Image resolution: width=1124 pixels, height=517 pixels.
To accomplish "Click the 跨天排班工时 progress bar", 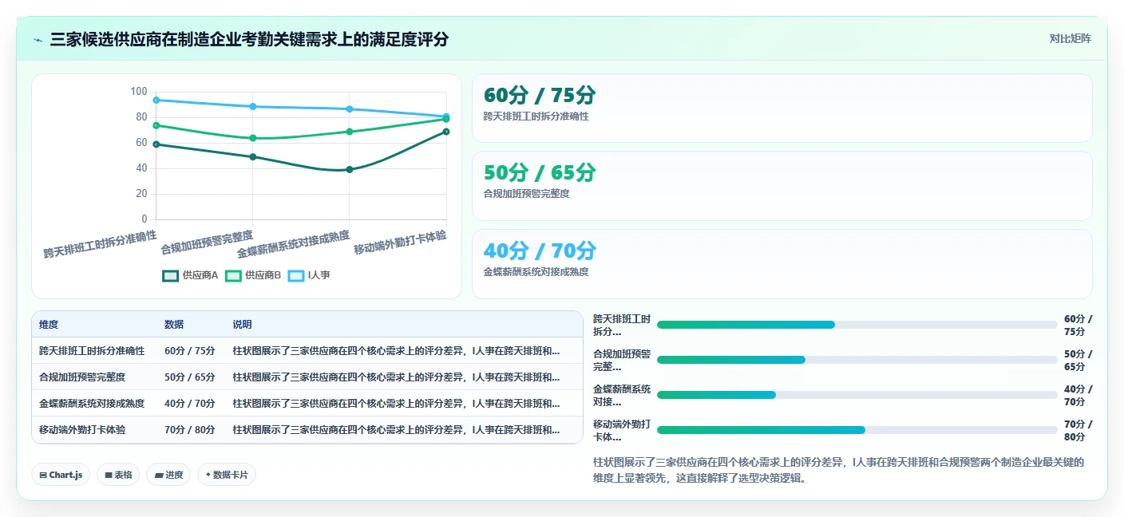I will click(x=857, y=325).
